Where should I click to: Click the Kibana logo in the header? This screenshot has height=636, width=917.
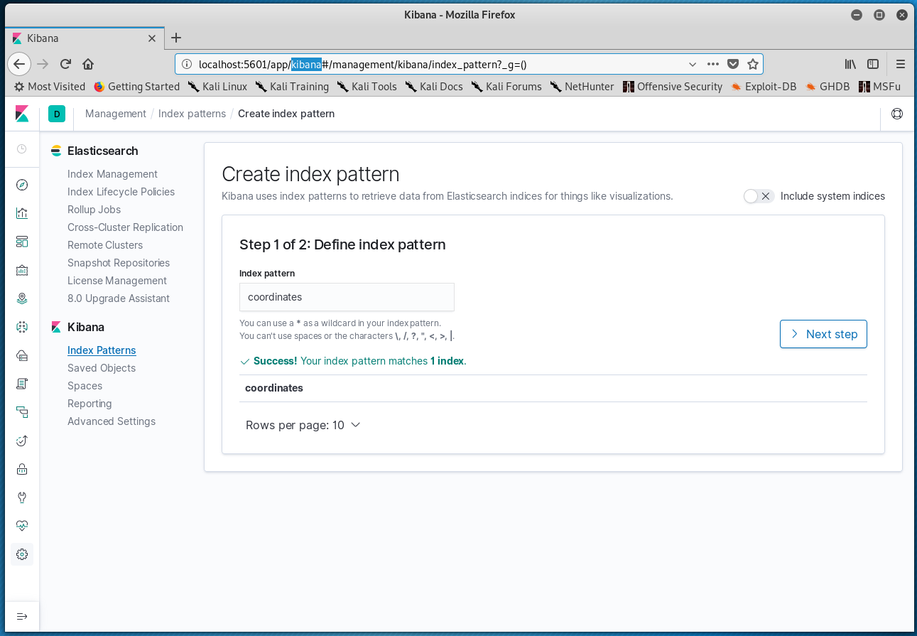[x=22, y=114]
